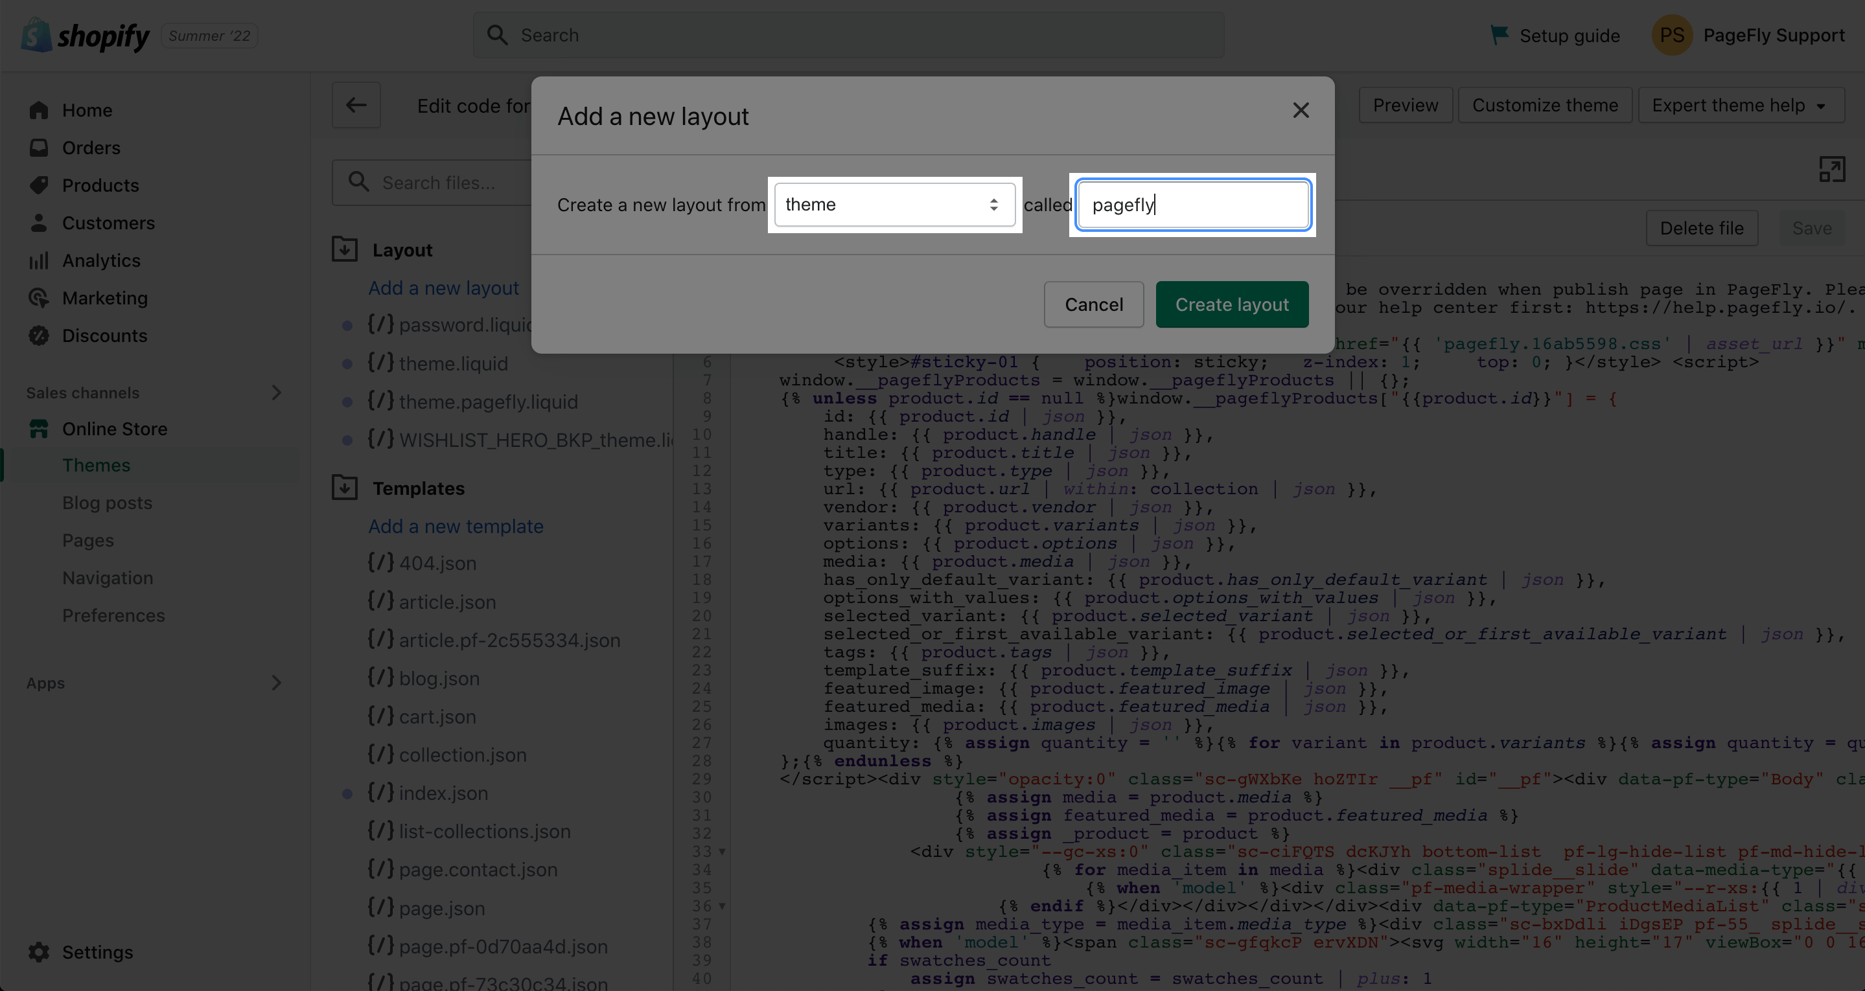Open the Products section
The image size is (1865, 991).
click(x=100, y=185)
